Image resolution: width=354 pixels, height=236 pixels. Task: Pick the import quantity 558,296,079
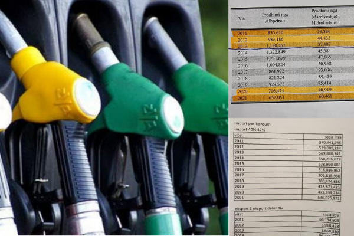(330, 159)
